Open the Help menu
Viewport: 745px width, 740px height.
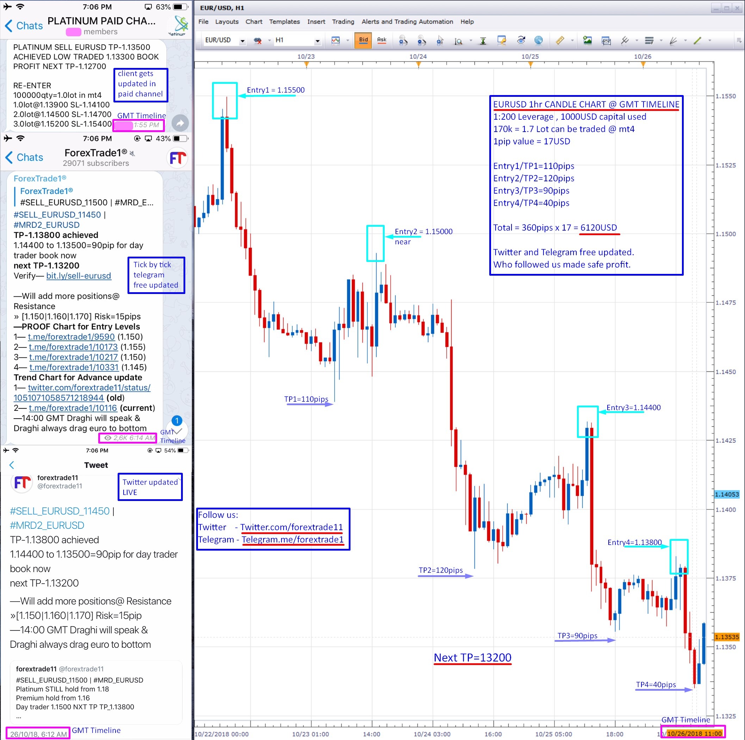pos(467,21)
